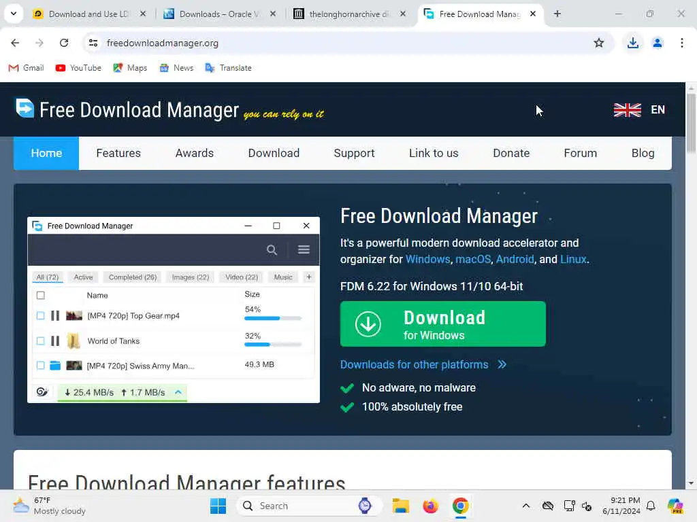Open Gmail bookmark
The height and width of the screenshot is (522, 697).
click(27, 68)
